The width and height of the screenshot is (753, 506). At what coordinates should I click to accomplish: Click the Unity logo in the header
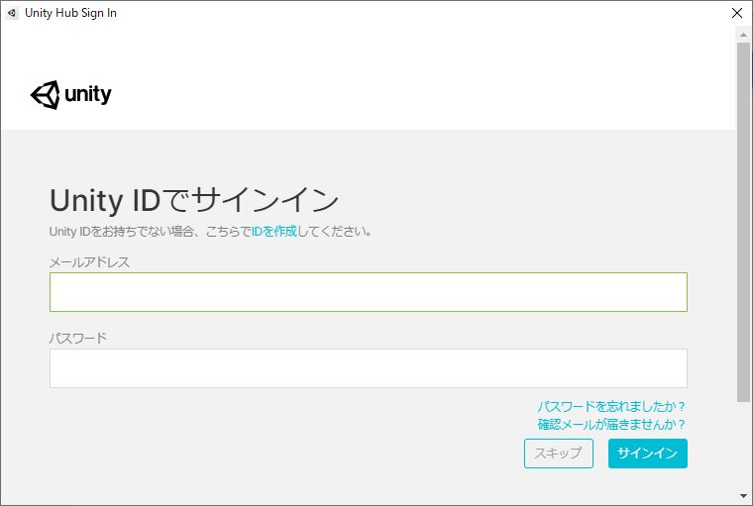(x=70, y=95)
